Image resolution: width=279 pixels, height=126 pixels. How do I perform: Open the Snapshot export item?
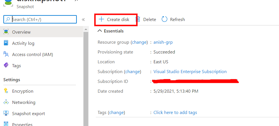tap(41, 113)
